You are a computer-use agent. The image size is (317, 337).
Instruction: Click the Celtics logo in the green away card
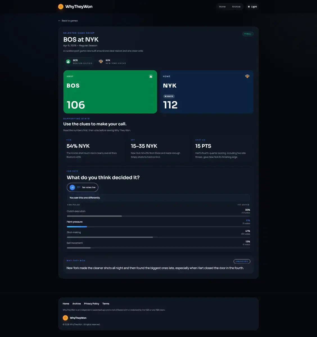tap(151, 76)
